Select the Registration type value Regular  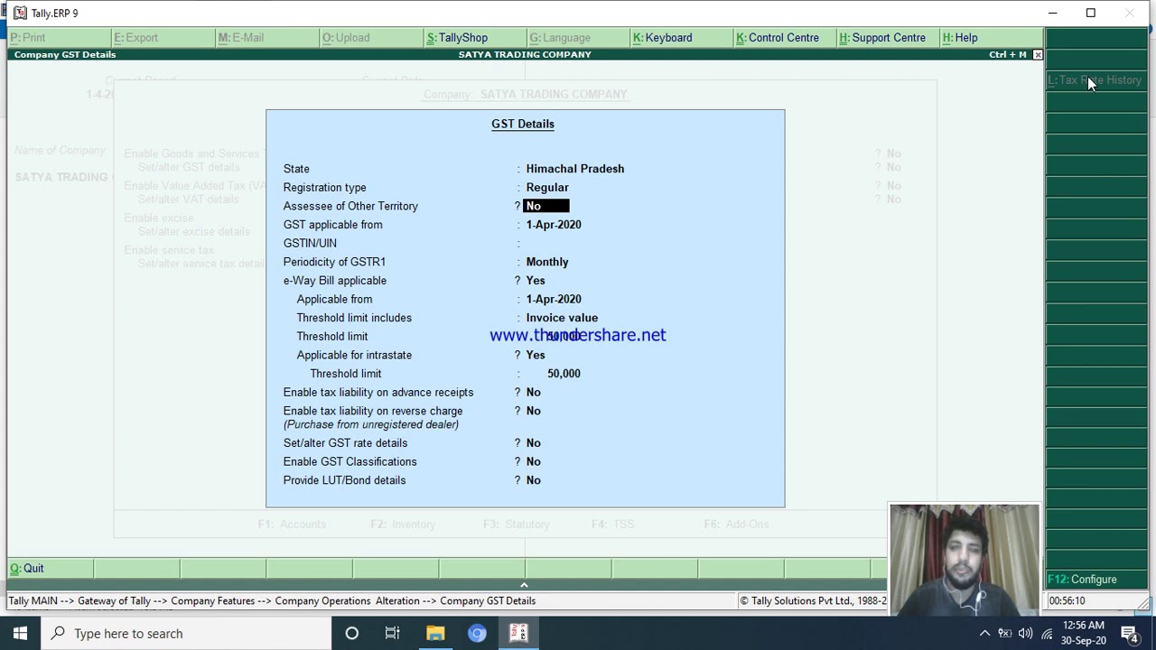click(x=547, y=188)
